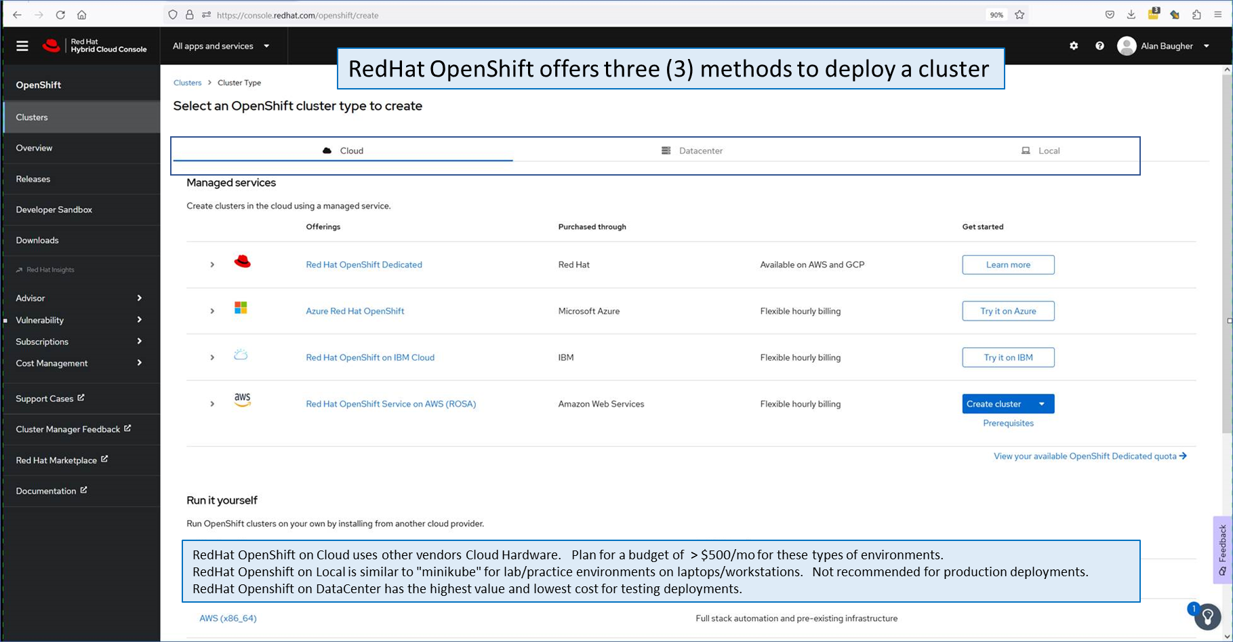This screenshot has width=1233, height=642.
Task: Open the browser downloads icon
Action: click(1131, 15)
